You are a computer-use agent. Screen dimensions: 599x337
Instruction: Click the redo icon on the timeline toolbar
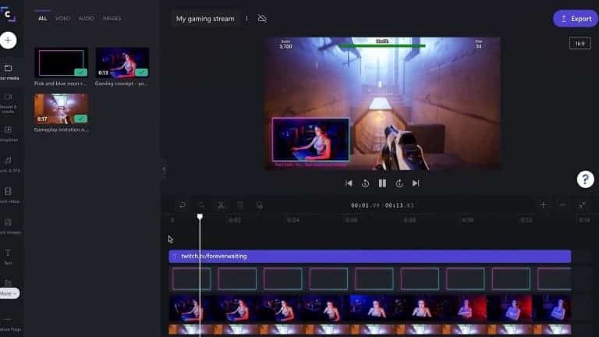coord(202,205)
